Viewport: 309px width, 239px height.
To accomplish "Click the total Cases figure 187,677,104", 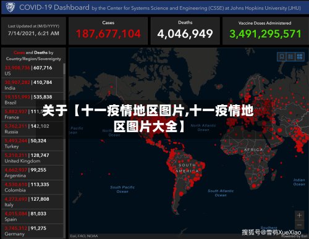I will click(x=108, y=34).
